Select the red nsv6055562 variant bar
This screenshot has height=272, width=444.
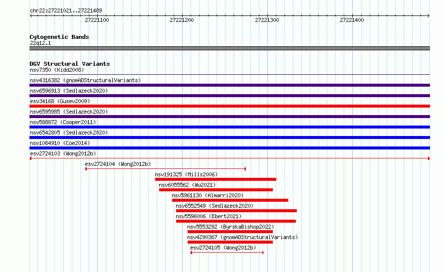[x=216, y=190]
